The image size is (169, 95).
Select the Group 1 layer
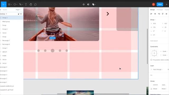(x=12, y=48)
